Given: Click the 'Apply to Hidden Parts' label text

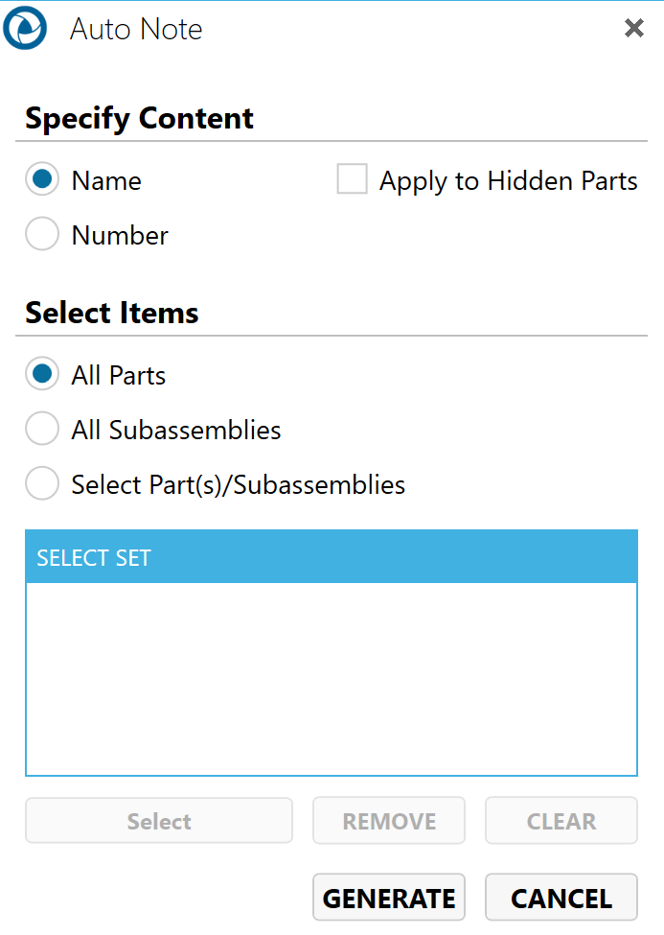Looking at the screenshot, I should [508, 181].
